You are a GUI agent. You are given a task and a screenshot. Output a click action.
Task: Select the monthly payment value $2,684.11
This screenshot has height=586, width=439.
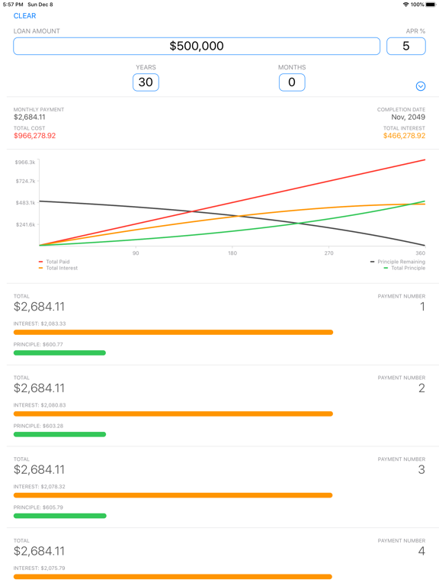pos(30,117)
